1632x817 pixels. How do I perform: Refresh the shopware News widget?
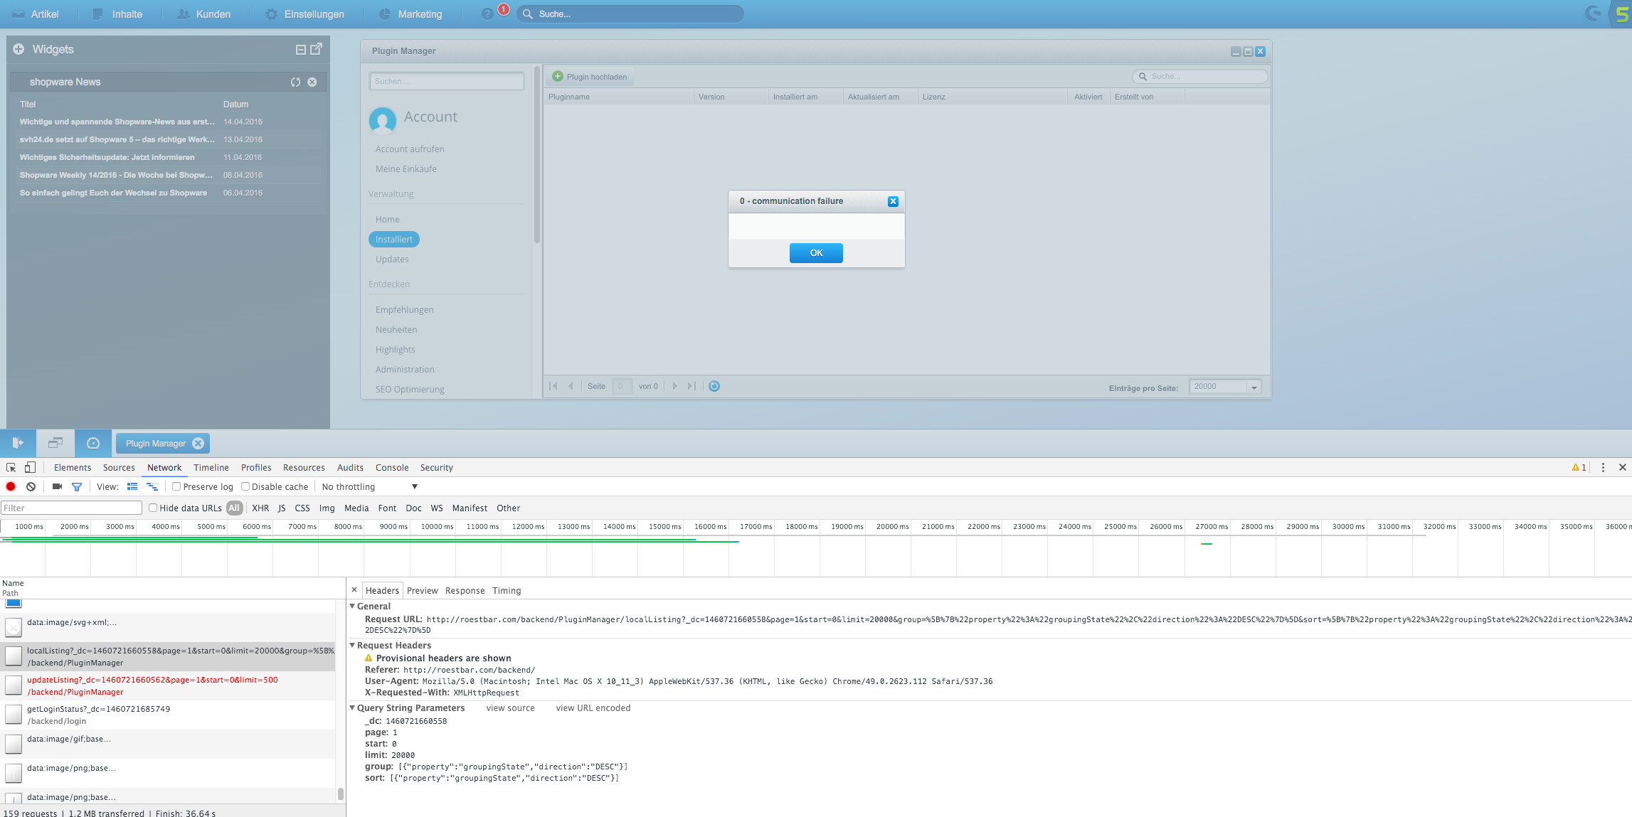coord(295,82)
